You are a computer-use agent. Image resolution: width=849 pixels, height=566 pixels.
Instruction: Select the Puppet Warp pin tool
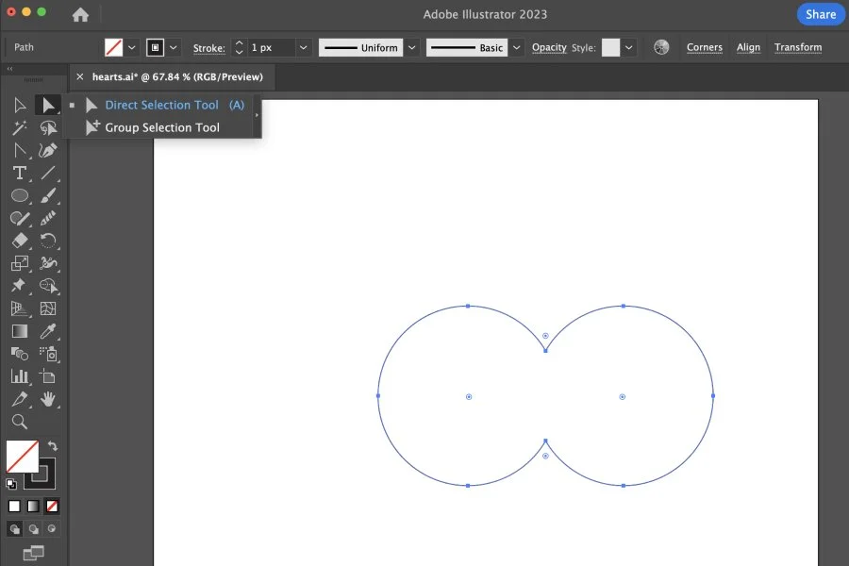pos(20,286)
